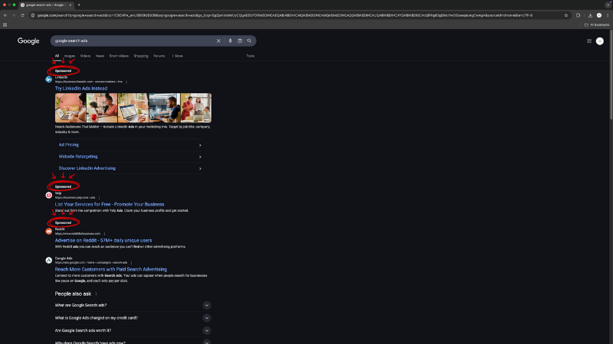
Task: Click the Reddit favicon in the third ad
Action: point(49,232)
